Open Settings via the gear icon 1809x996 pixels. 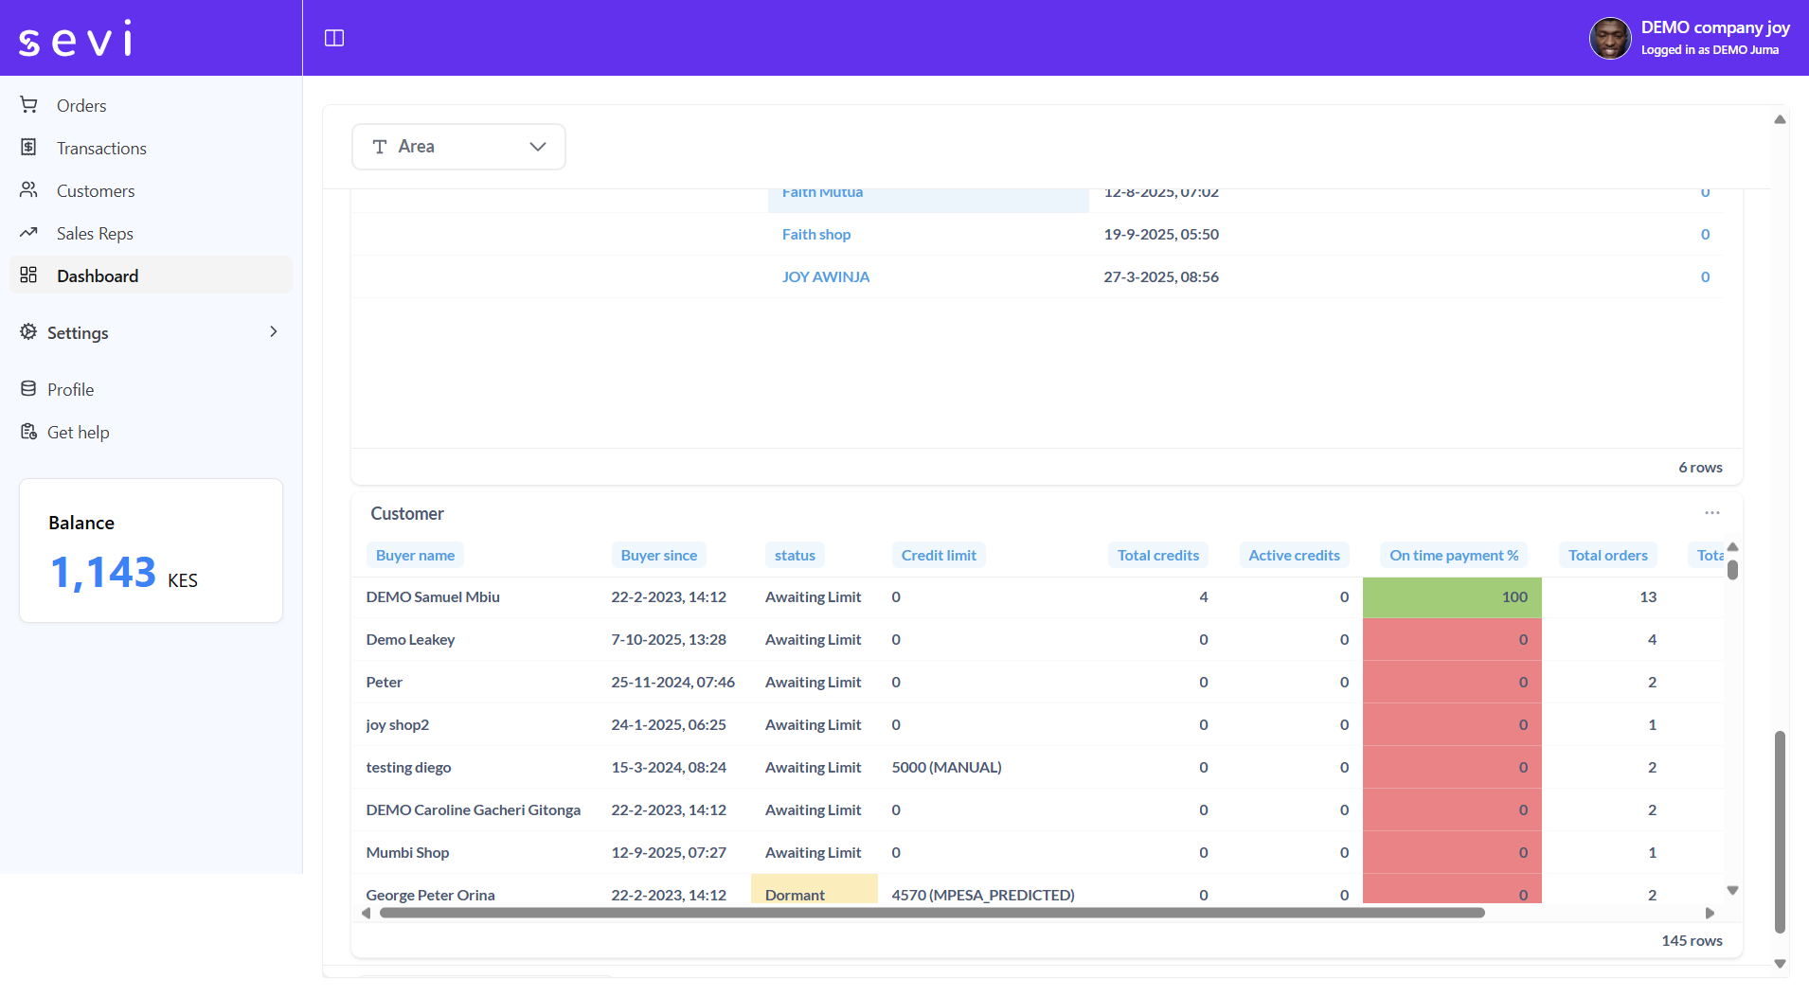pos(29,332)
